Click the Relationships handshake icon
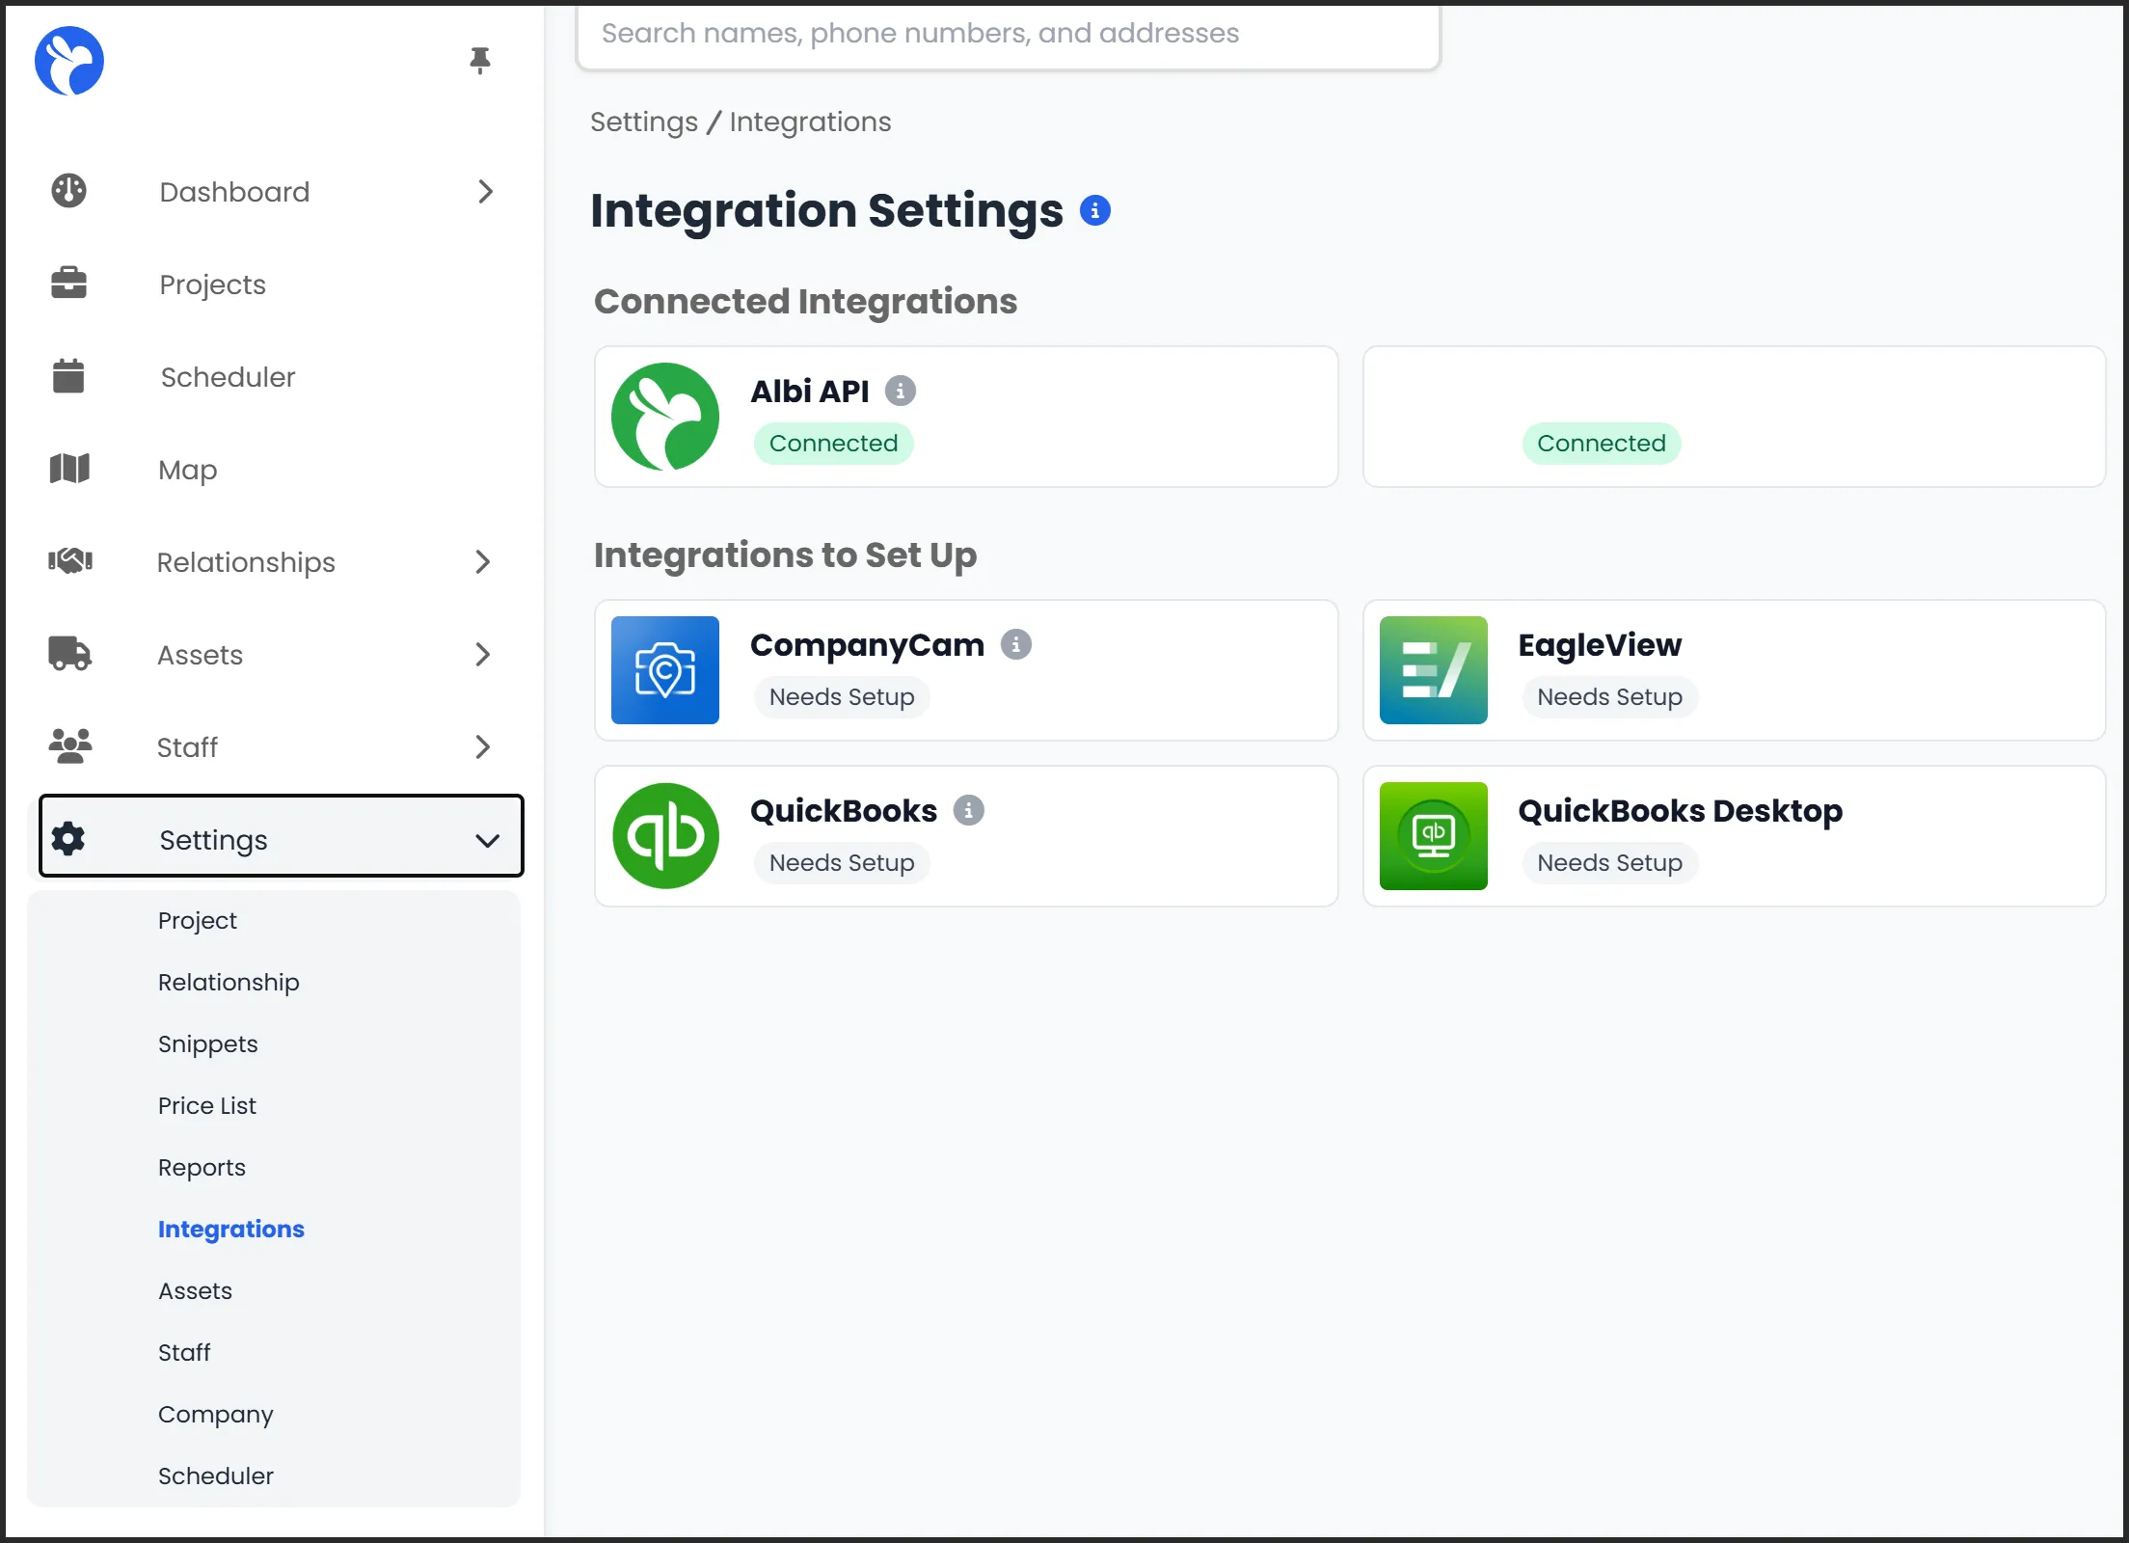 tap(70, 561)
